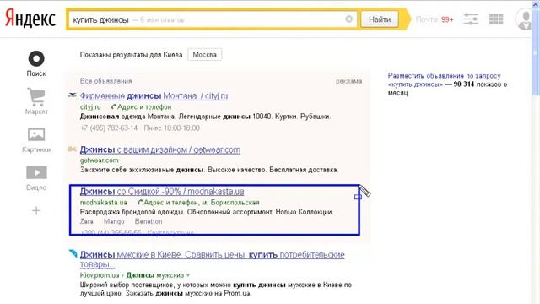This screenshot has height=304, width=540.
Task: Open Маркет shopping cart icon
Action: pyautogui.click(x=36, y=97)
